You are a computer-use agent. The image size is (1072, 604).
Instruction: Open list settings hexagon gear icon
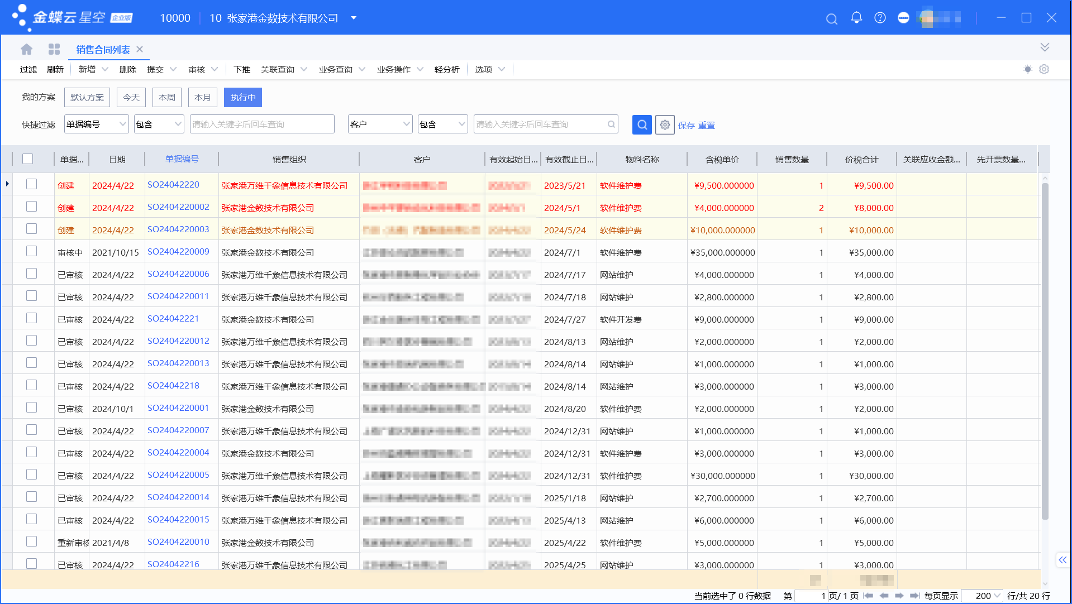pyautogui.click(x=1044, y=69)
